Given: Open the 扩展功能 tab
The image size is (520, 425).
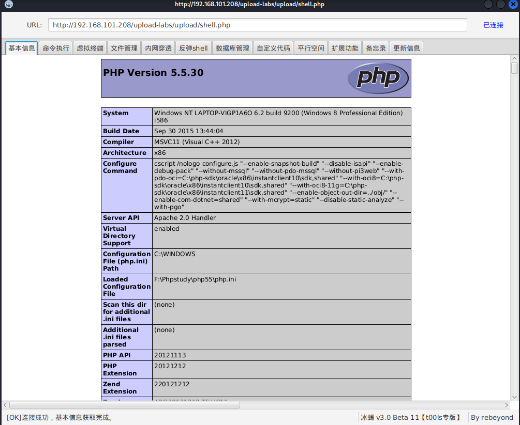Looking at the screenshot, I should [x=345, y=49].
